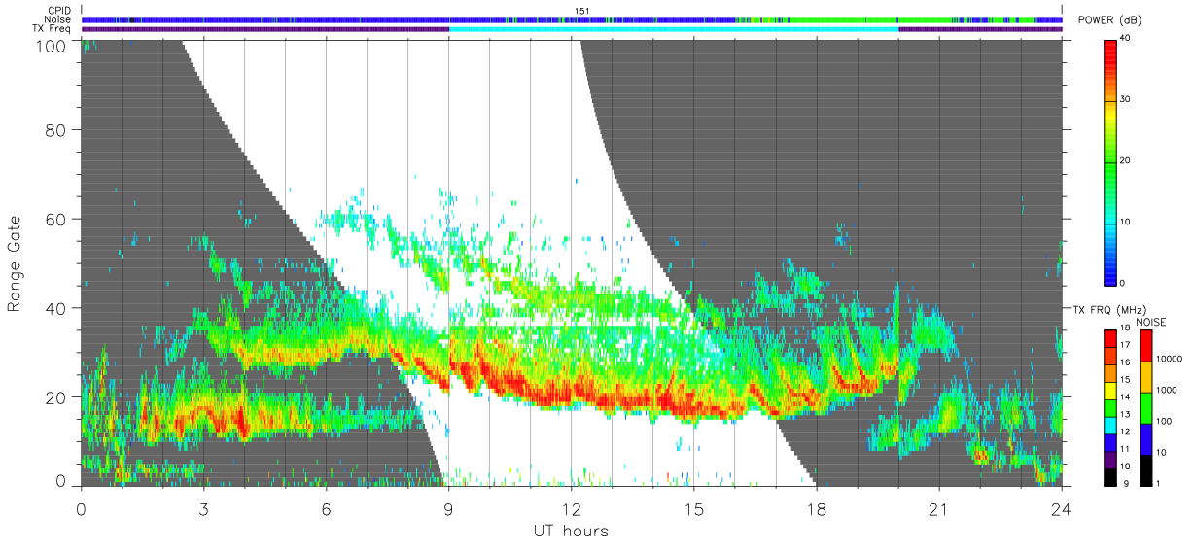Click the range gate tick label 100
The width and height of the screenshot is (1194, 551).
click(49, 45)
